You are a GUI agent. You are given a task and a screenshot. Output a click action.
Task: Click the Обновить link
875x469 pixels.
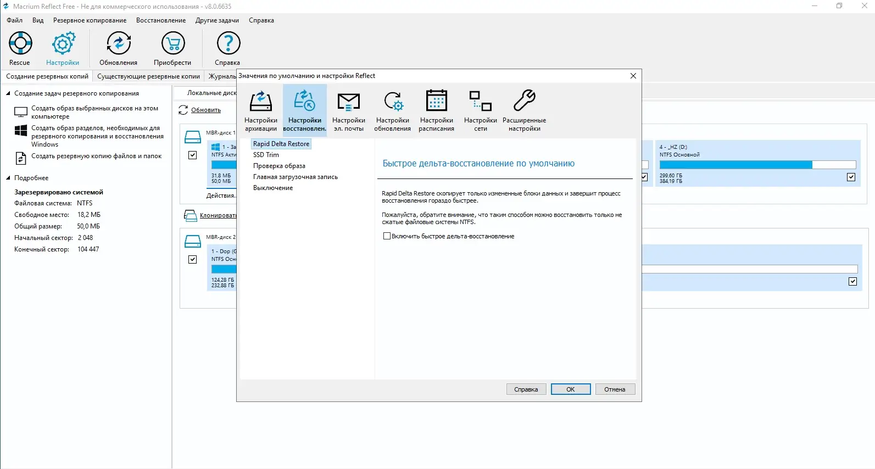[206, 110]
